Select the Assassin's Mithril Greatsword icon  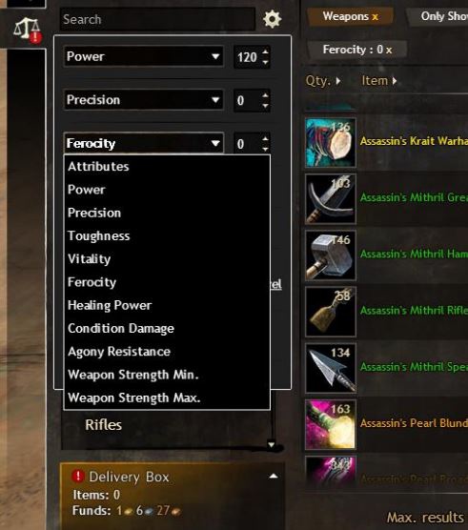[330, 198]
